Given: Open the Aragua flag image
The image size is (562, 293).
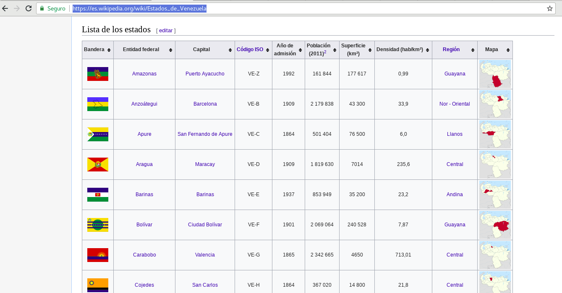Looking at the screenshot, I should click(x=97, y=164).
